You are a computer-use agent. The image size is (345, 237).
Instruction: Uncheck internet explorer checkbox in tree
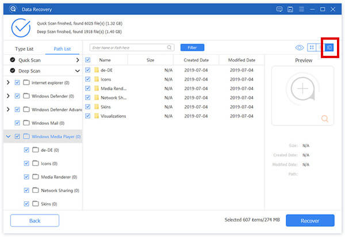pos(17,82)
